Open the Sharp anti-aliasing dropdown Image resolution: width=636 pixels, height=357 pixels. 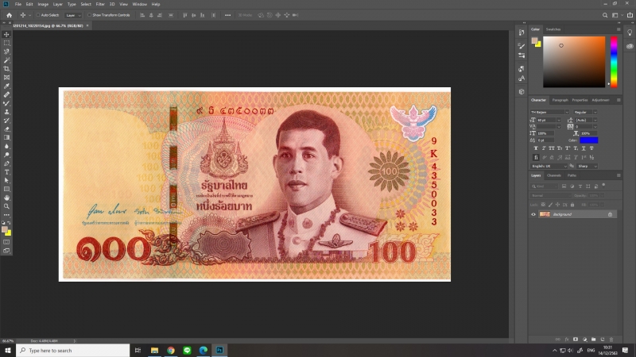(587, 167)
